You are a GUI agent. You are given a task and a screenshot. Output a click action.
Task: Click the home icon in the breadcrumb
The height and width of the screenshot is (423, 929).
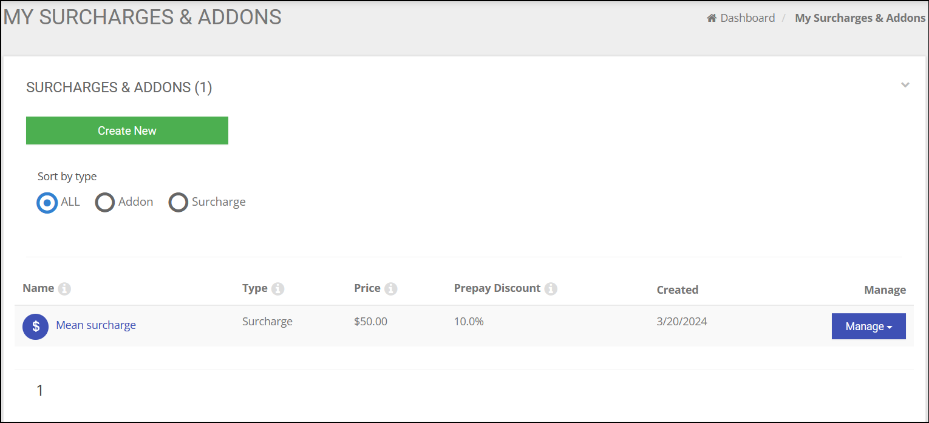[x=712, y=18]
